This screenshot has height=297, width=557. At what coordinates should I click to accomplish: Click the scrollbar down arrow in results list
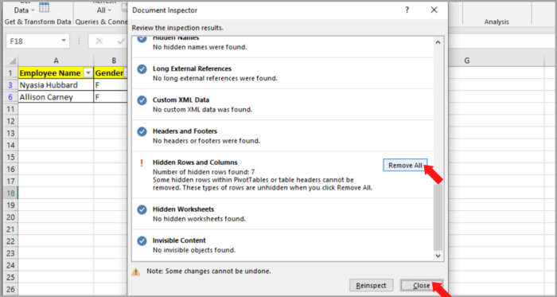click(438, 256)
